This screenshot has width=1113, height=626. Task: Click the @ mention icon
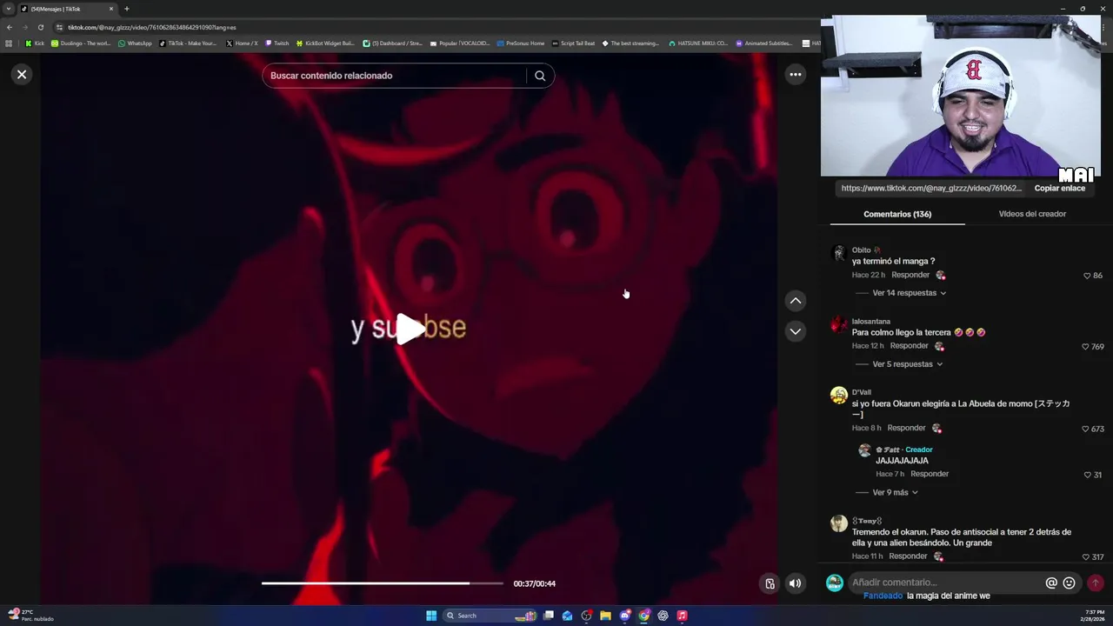pyautogui.click(x=1051, y=583)
